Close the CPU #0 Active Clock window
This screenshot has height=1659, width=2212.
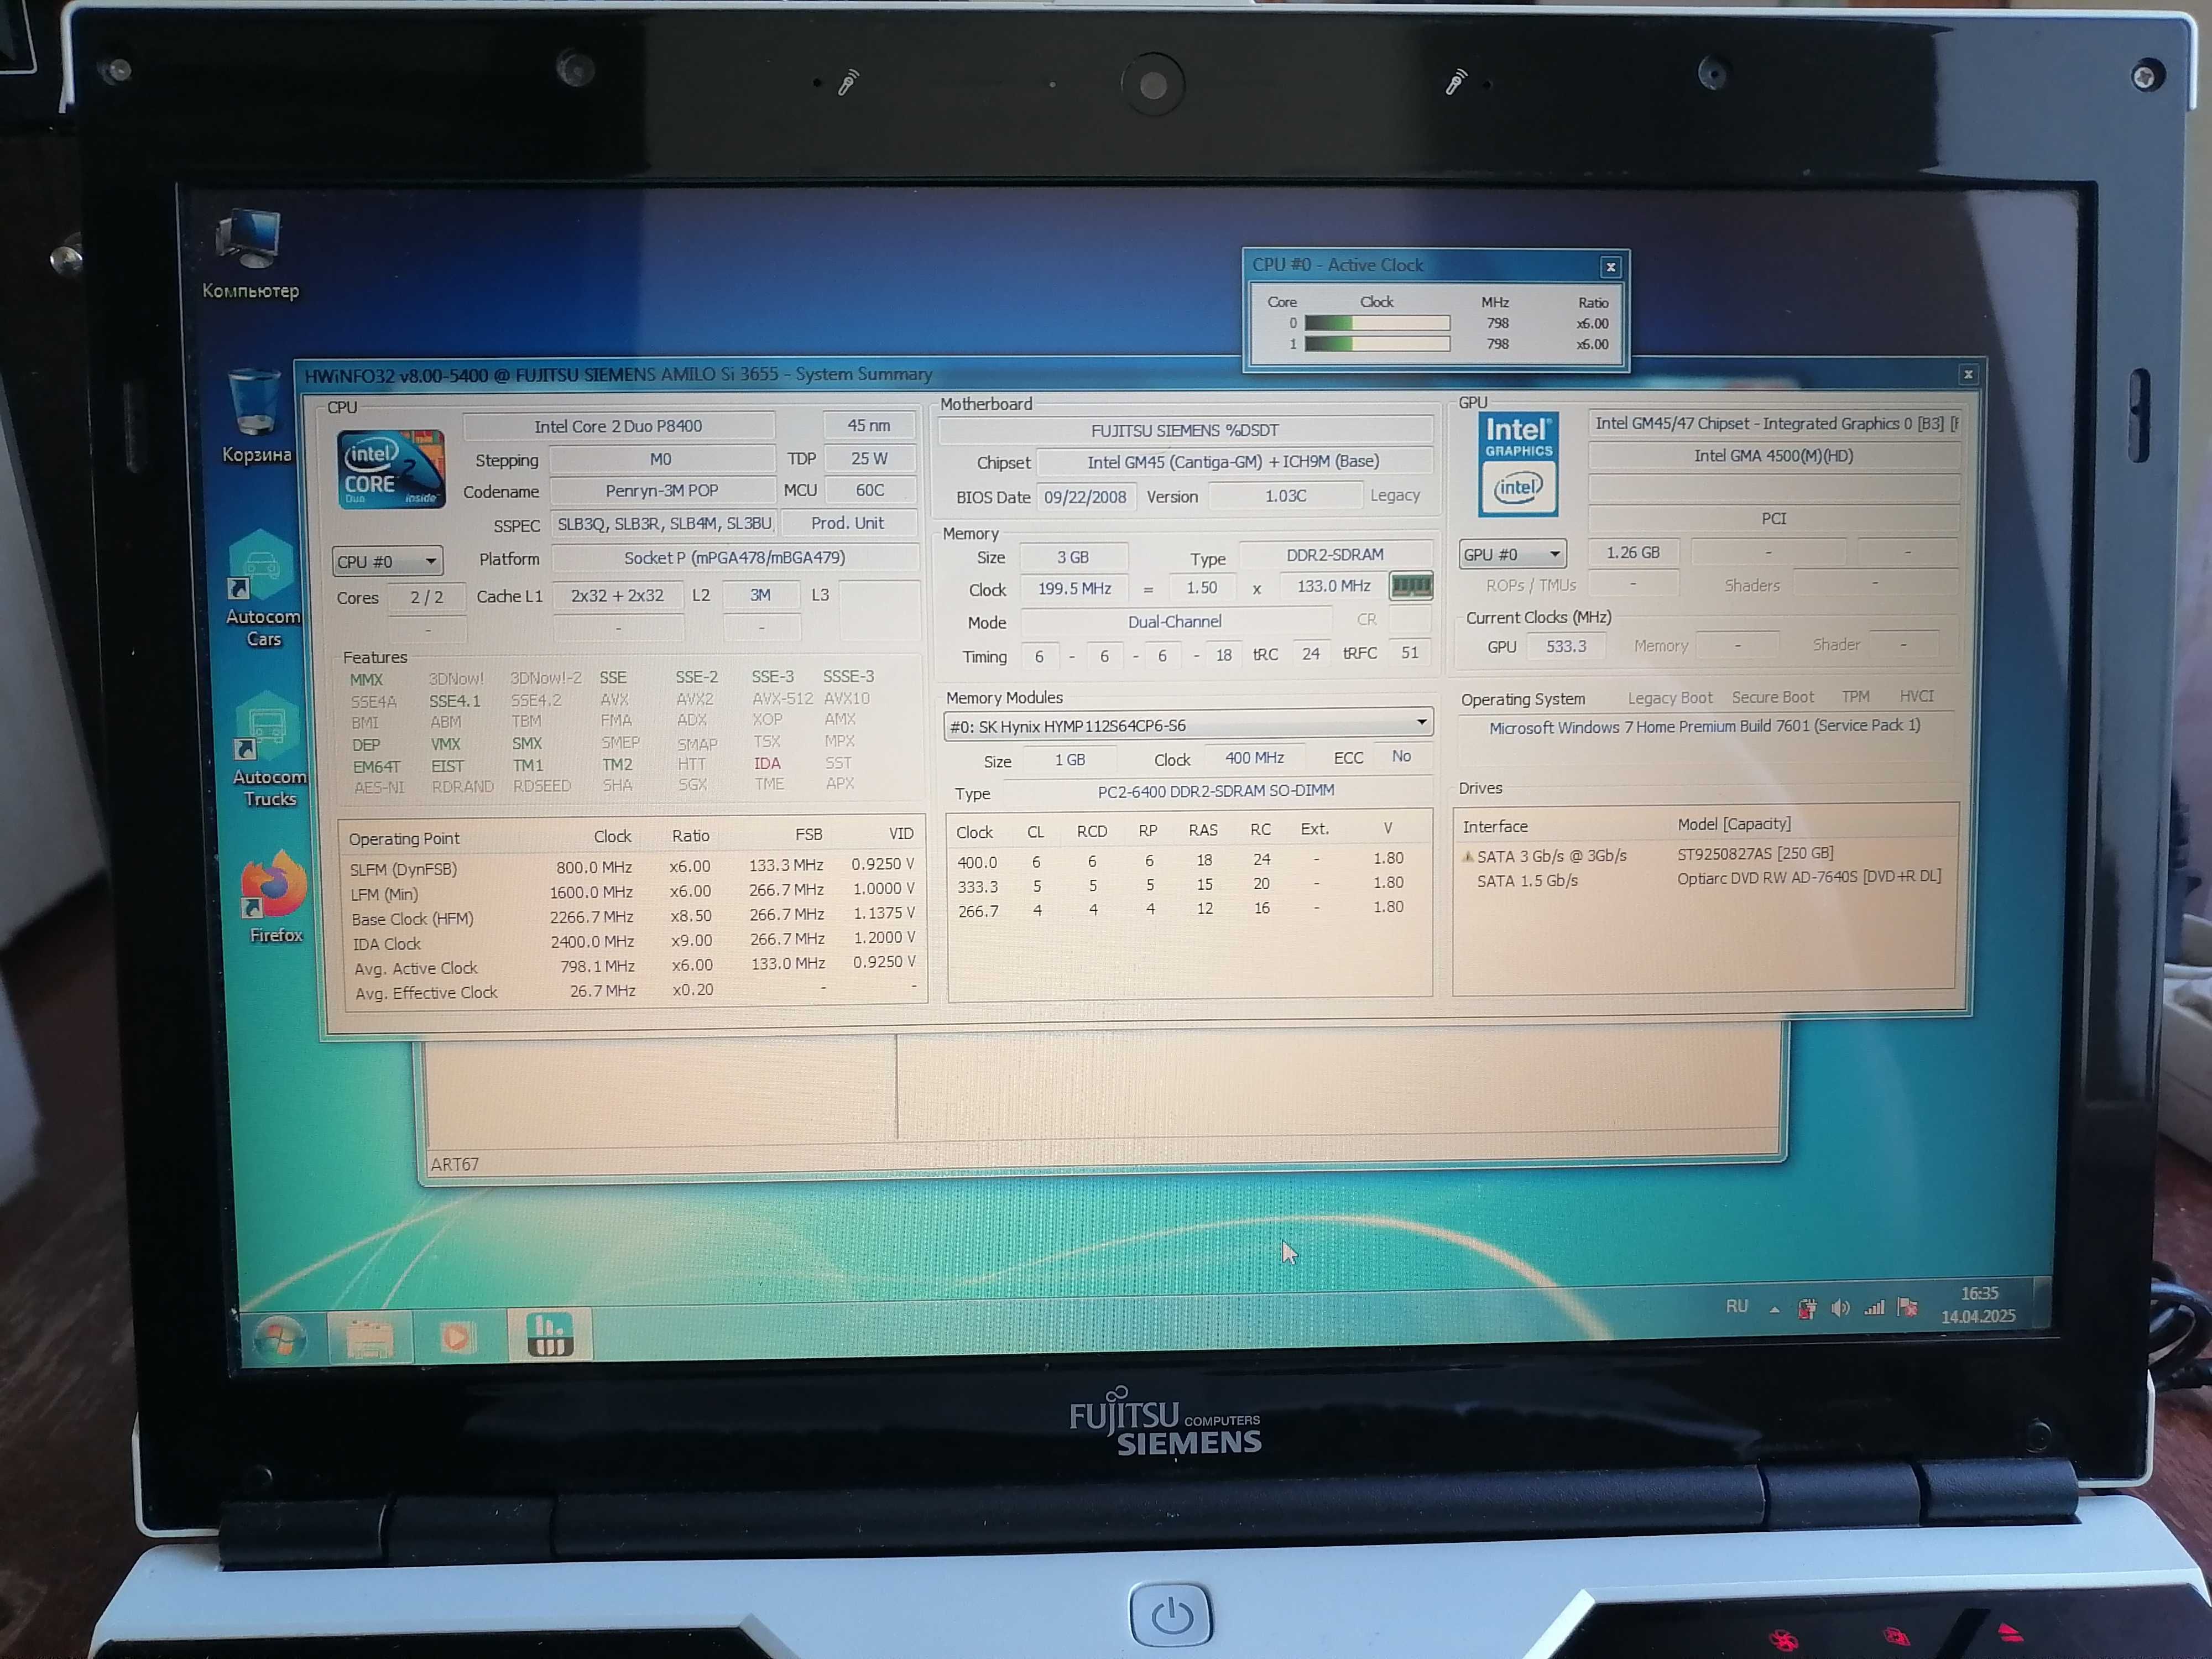tap(1610, 267)
